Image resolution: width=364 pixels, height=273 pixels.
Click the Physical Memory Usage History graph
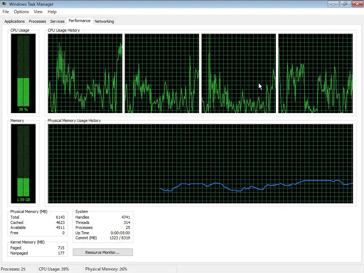(200, 164)
